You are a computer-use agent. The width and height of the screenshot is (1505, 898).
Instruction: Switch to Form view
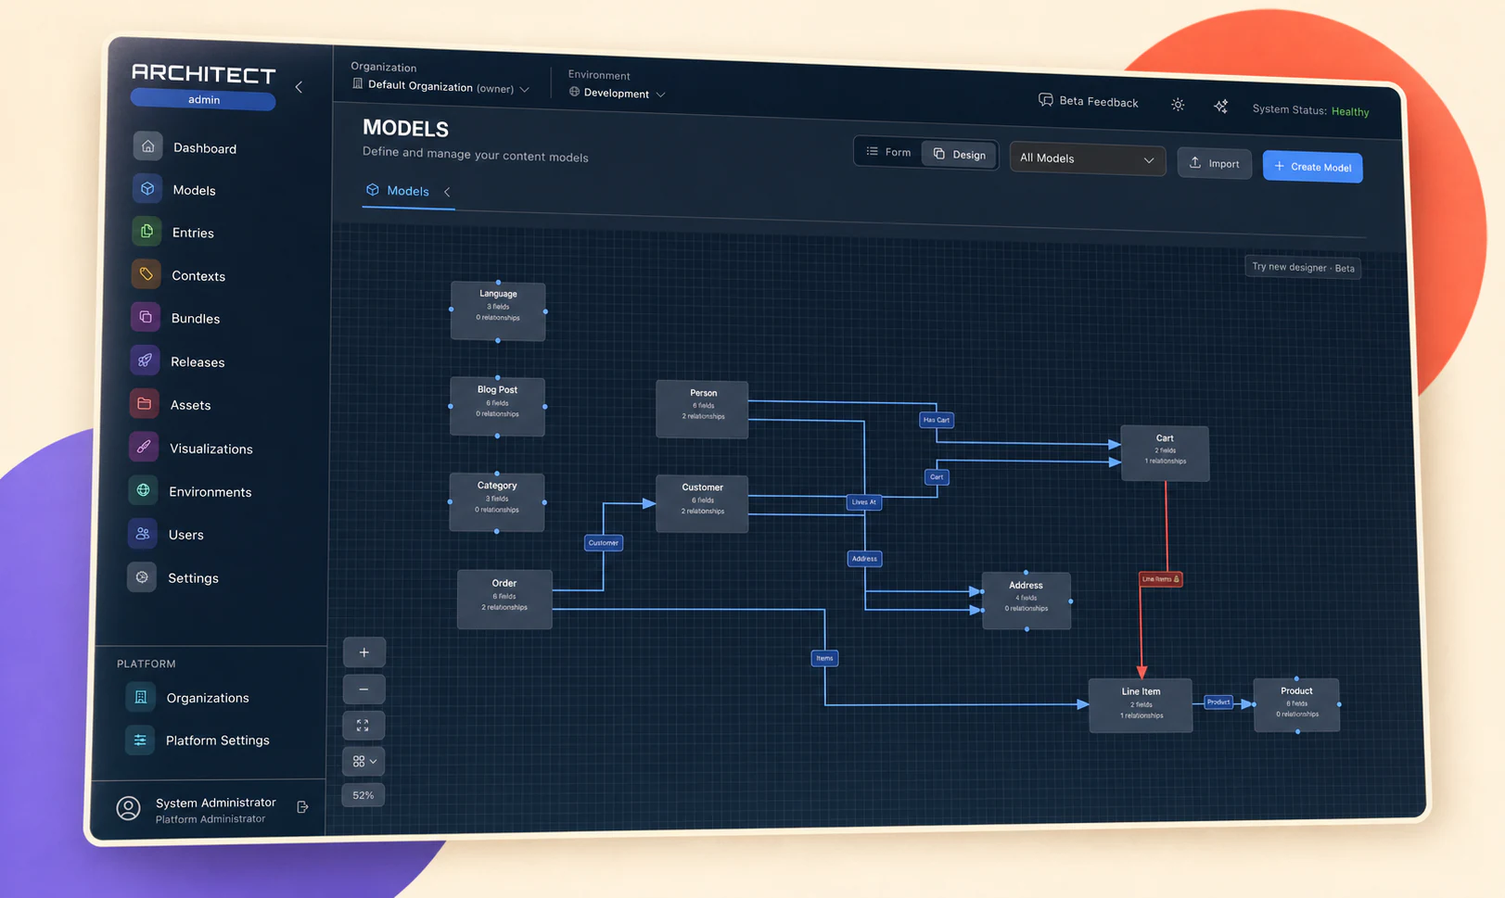(x=888, y=152)
